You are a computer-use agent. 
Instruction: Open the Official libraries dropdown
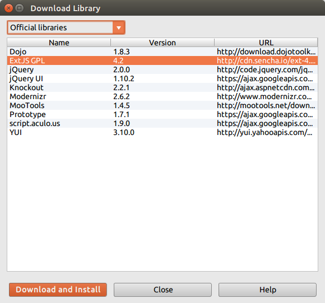[66, 27]
